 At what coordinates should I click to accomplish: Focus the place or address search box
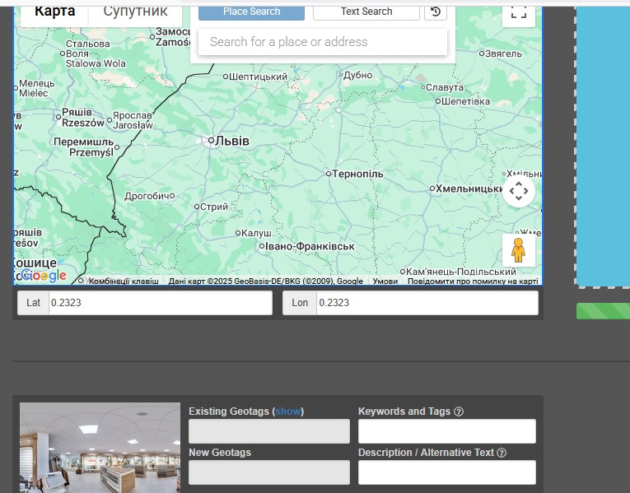click(x=323, y=42)
